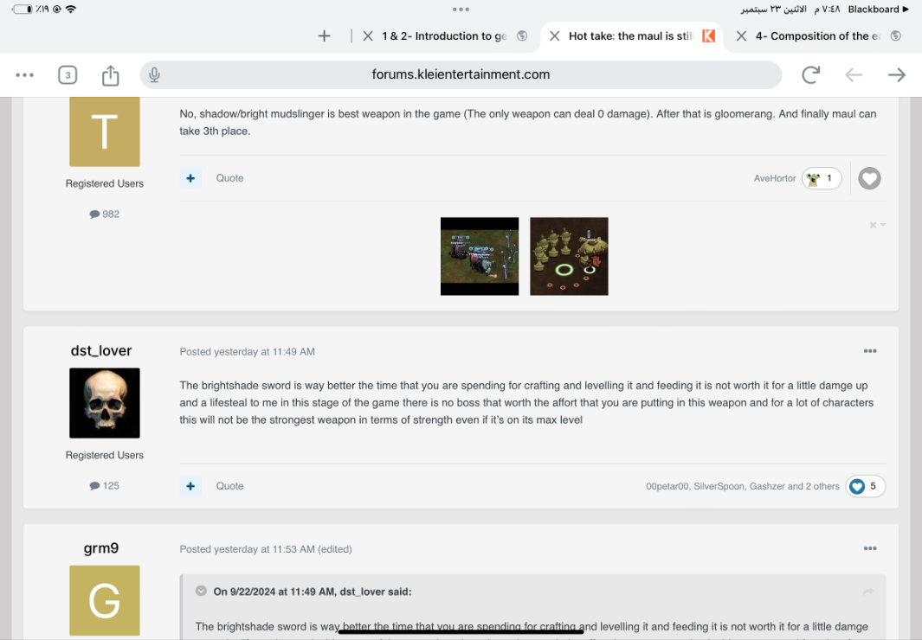The width and height of the screenshot is (922, 640).
Task: Collapse the quoted dst_lover block
Action: point(201,591)
